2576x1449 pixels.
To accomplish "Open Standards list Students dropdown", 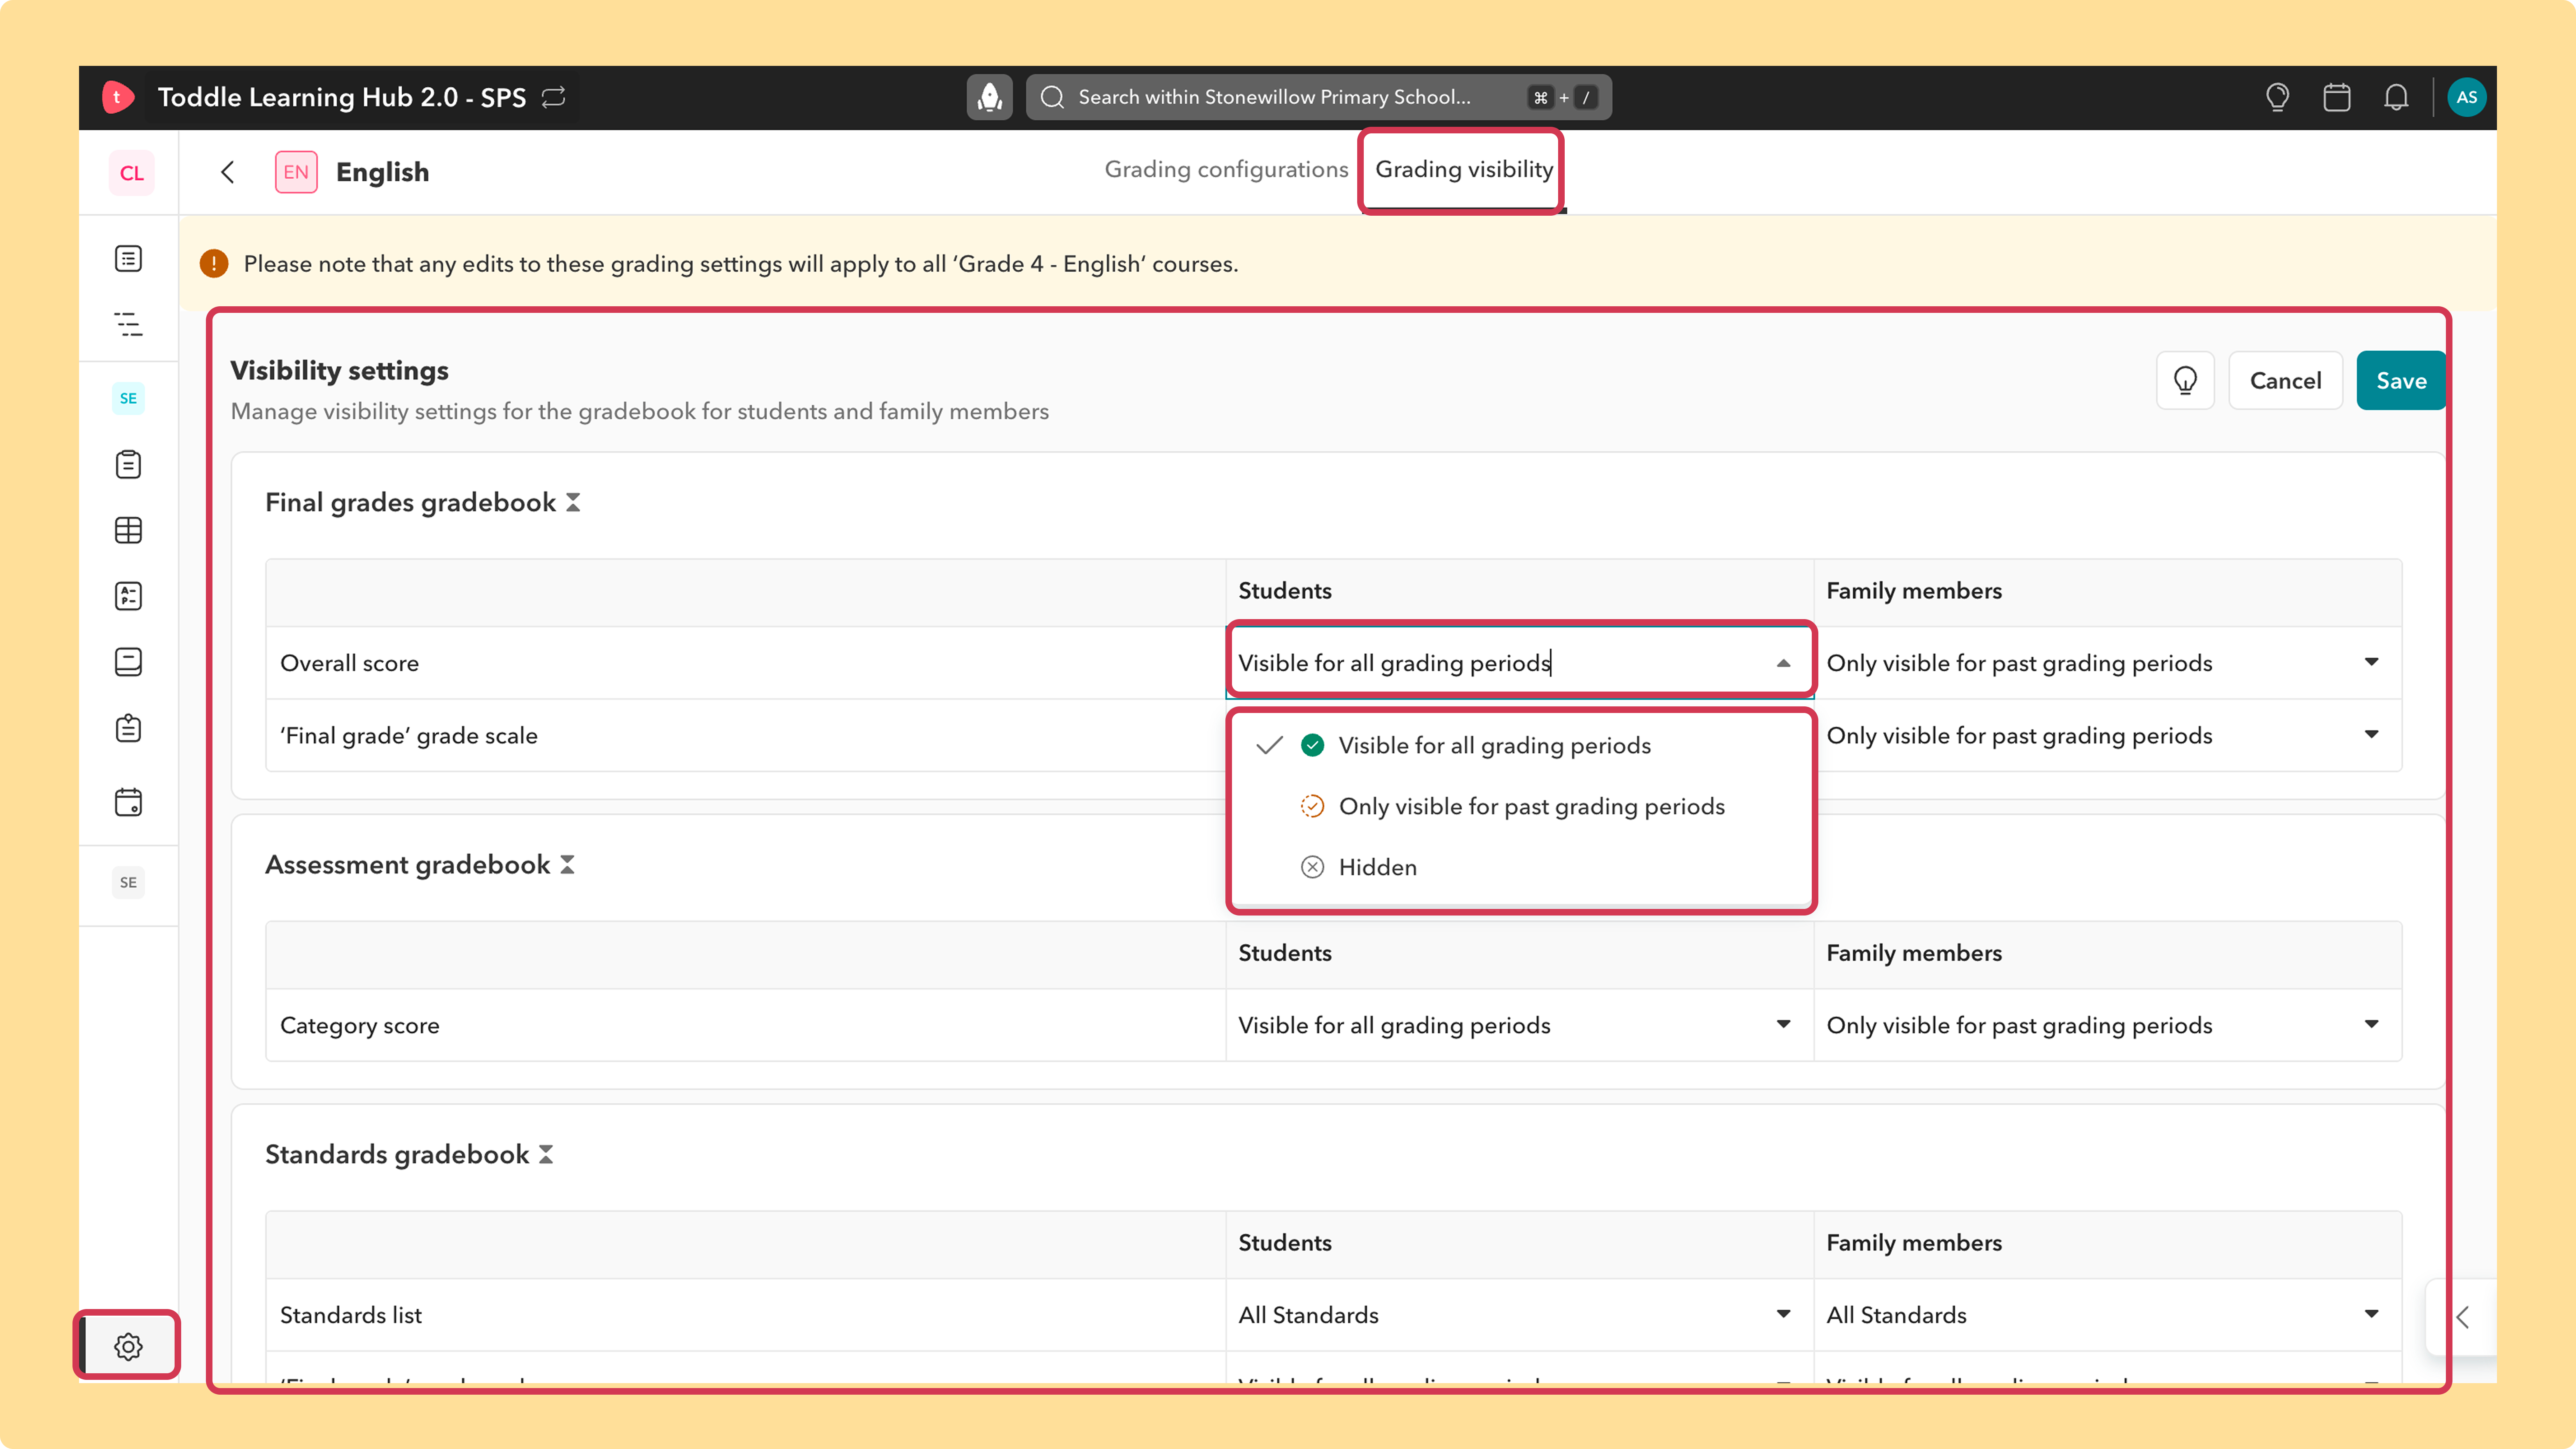I will click(1520, 1315).
